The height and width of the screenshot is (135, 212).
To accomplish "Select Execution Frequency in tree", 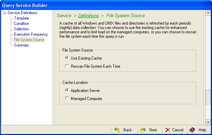I will click(31, 34).
